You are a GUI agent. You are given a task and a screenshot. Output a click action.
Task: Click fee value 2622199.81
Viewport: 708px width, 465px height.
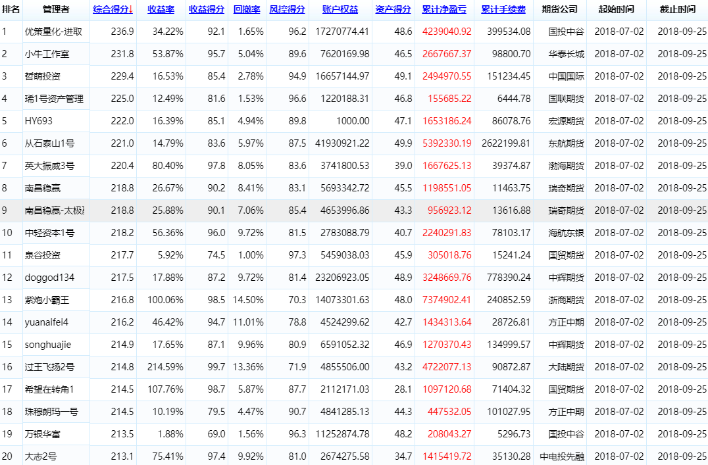(506, 143)
